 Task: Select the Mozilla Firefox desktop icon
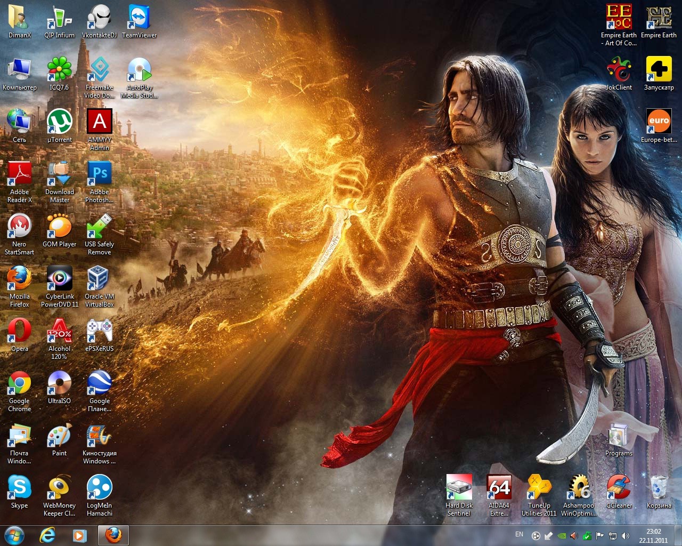click(x=20, y=287)
